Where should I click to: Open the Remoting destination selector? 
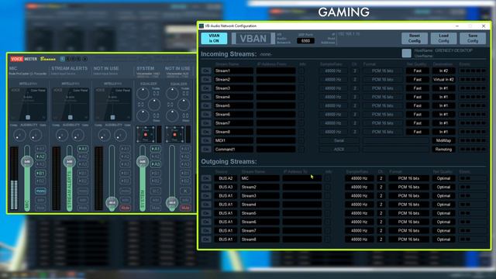coord(443,150)
